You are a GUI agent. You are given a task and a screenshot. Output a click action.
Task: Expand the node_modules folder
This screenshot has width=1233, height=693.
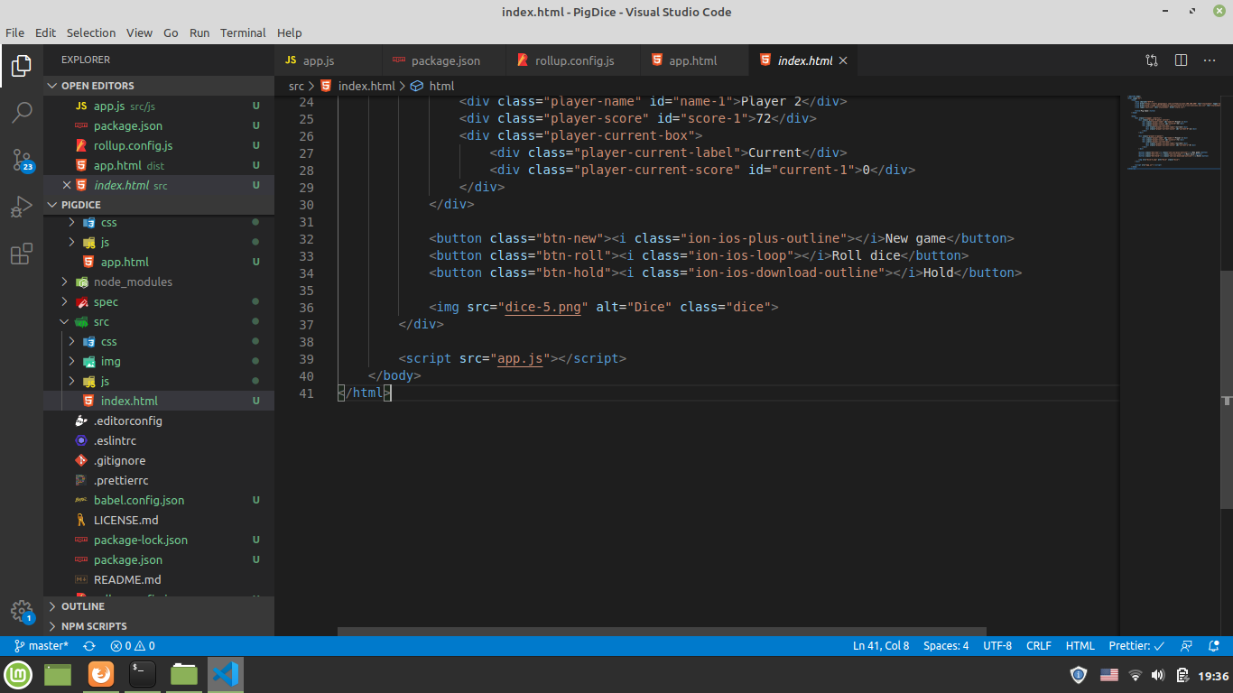159,282
